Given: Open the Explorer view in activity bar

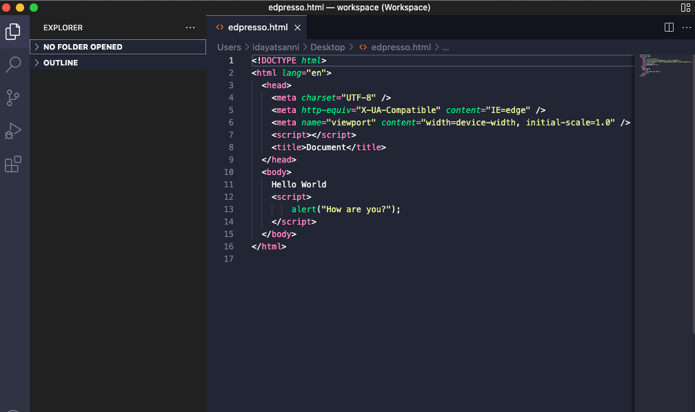Looking at the screenshot, I should [x=13, y=32].
